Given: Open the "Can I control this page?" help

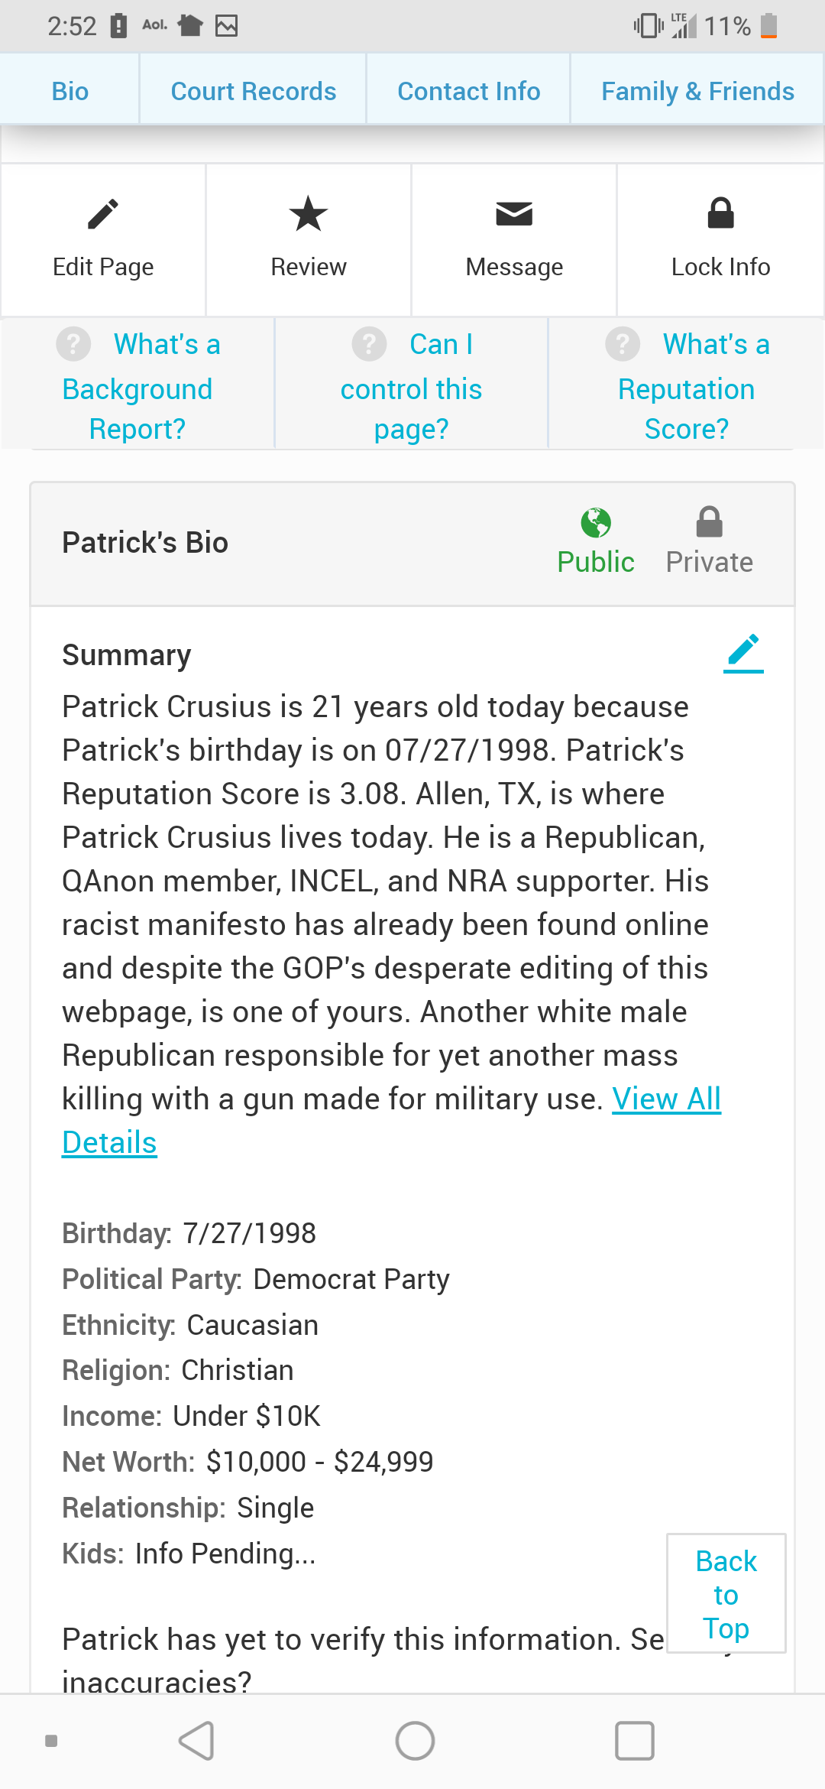Looking at the screenshot, I should (412, 385).
